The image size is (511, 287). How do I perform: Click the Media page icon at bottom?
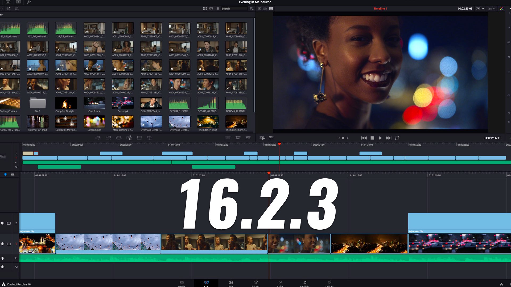tap(182, 283)
